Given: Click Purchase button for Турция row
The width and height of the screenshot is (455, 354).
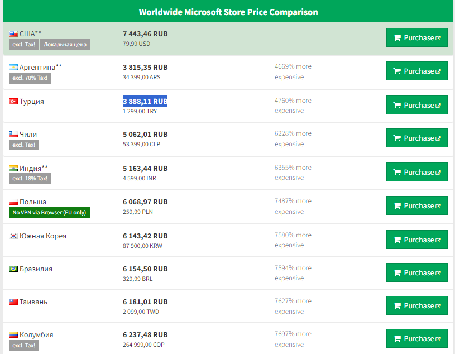Looking at the screenshot, I should [416, 105].
